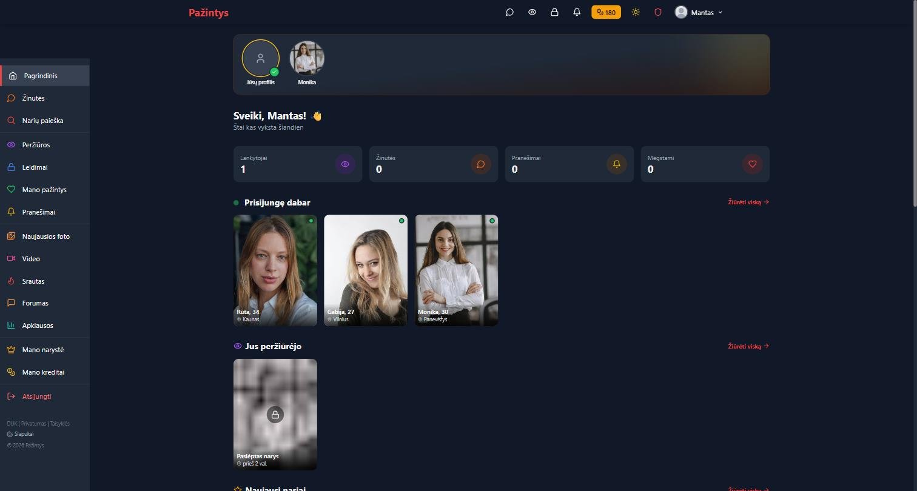Open Jūsų profilis story avatar

[261, 59]
